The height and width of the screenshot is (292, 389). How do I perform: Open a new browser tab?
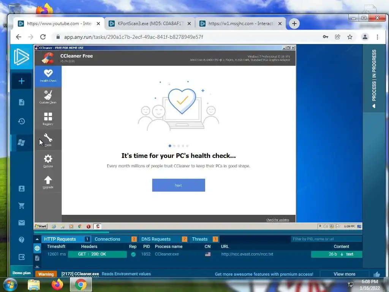tap(294, 24)
